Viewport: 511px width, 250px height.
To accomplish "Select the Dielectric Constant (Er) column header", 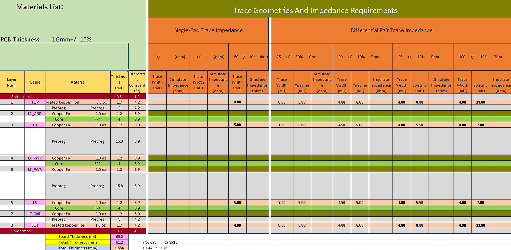I will pos(137,82).
